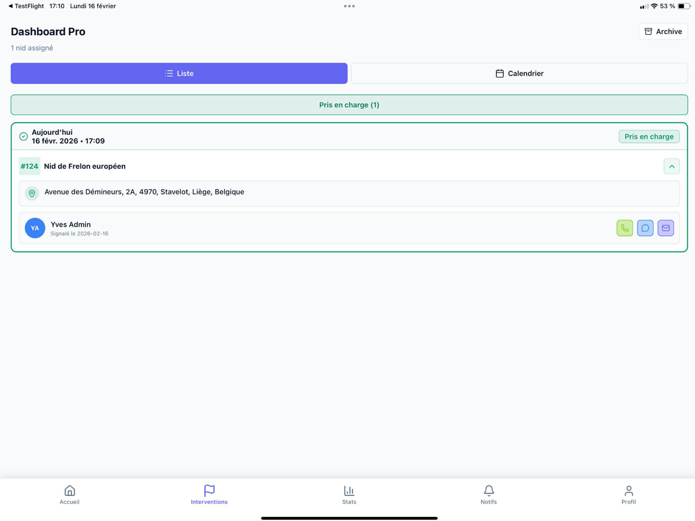Viewport: 695px width, 521px height.
Task: Collapse nest #124 details with chevron
Action: tap(672, 166)
